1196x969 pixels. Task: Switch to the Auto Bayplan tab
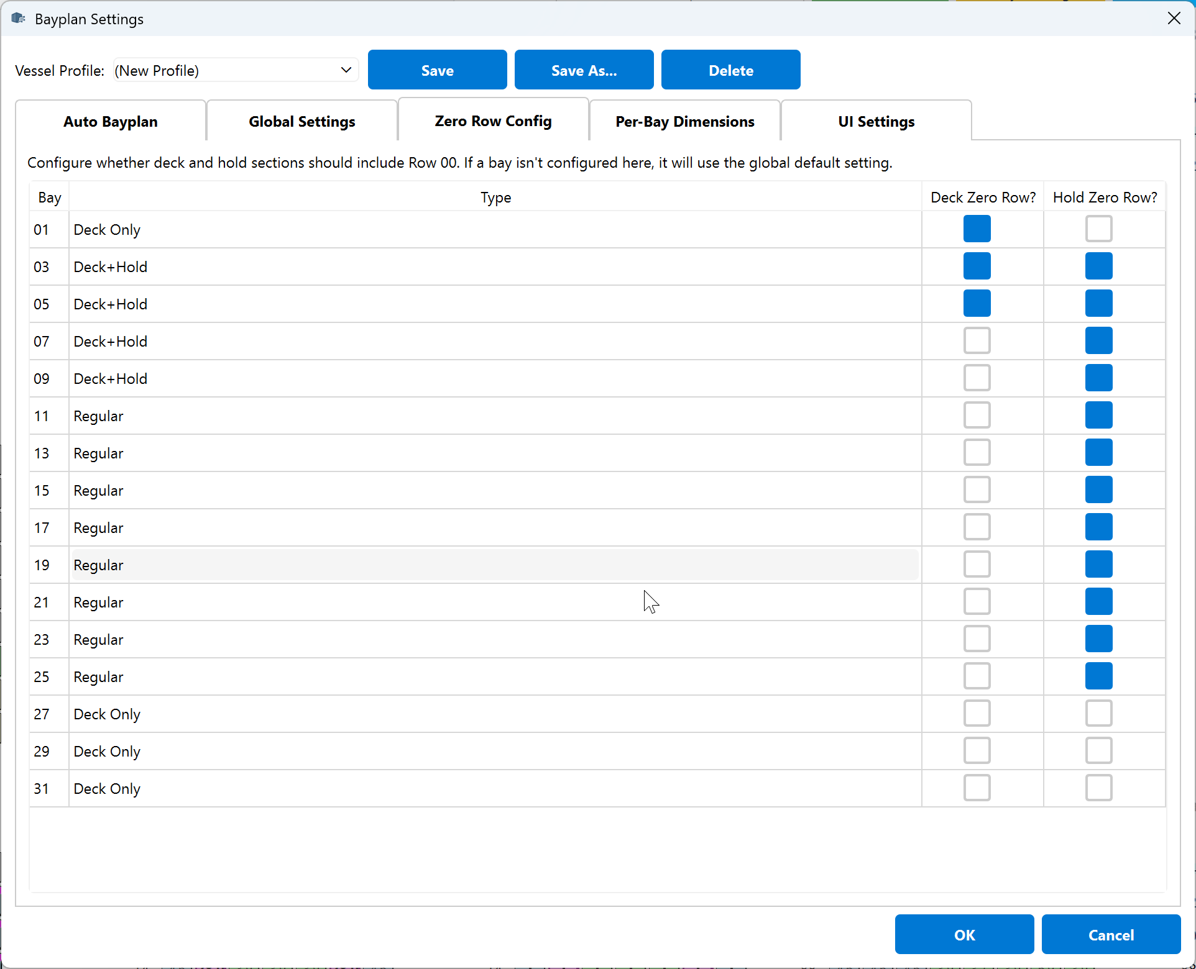pos(111,121)
